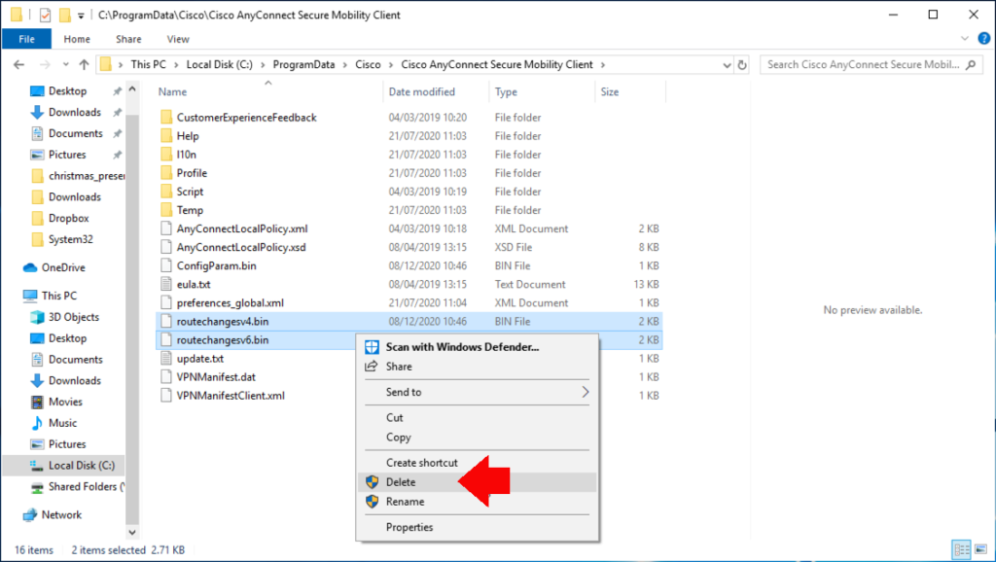Click the search magnifier icon
The width and height of the screenshot is (996, 562).
pyautogui.click(x=971, y=64)
